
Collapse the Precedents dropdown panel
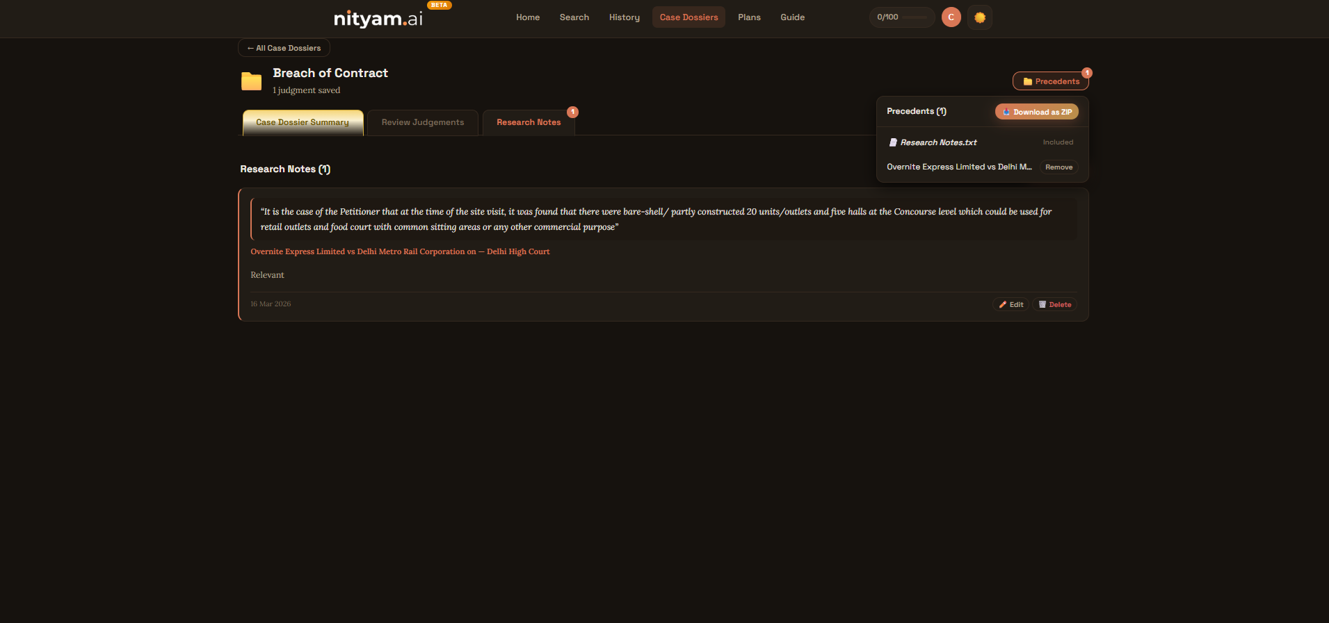pyautogui.click(x=1050, y=81)
